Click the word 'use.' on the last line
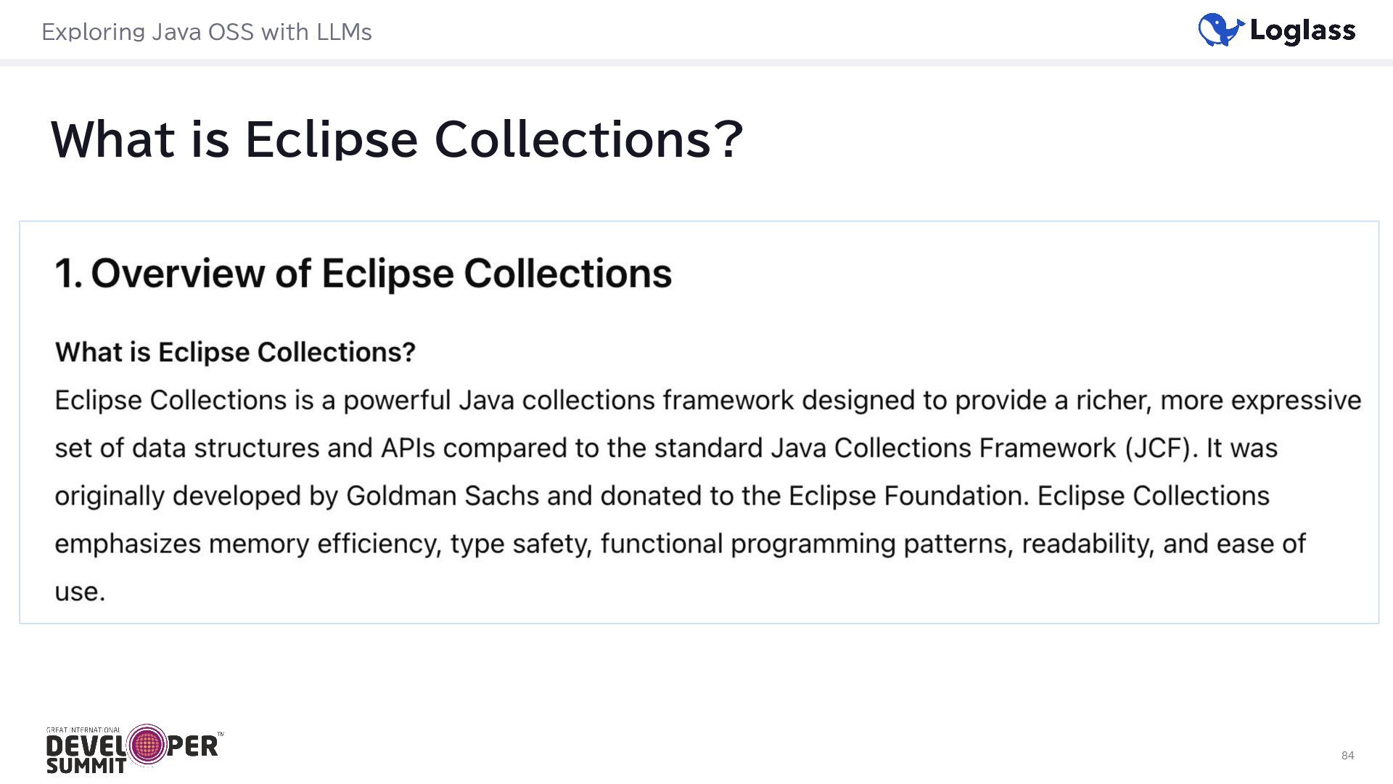 click(x=80, y=592)
